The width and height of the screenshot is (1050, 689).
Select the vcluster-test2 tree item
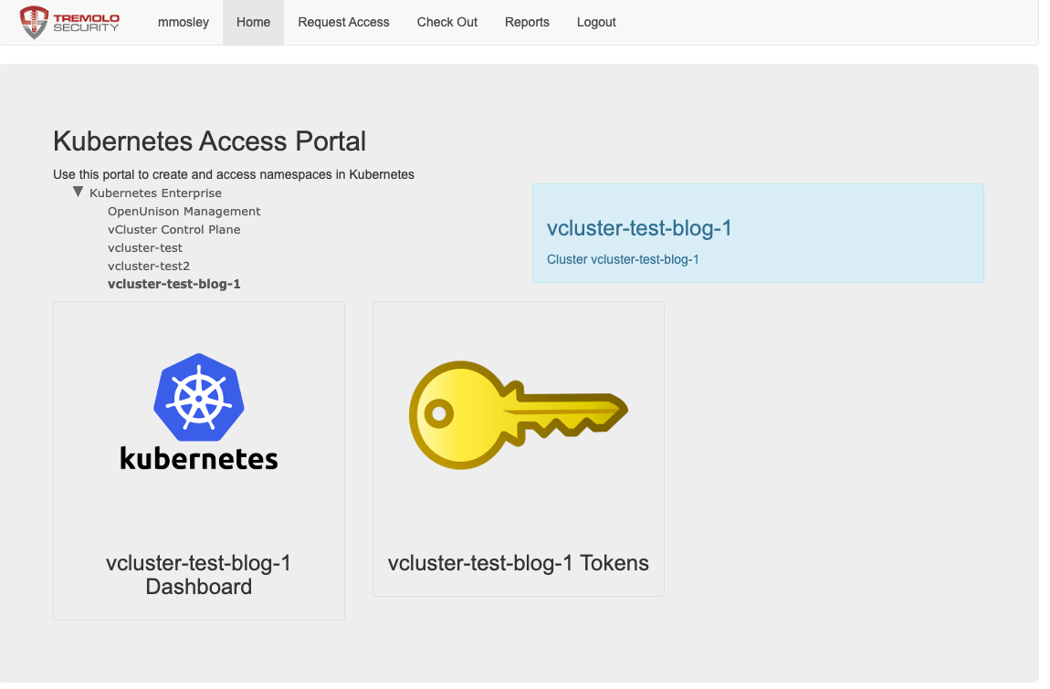pos(149,266)
